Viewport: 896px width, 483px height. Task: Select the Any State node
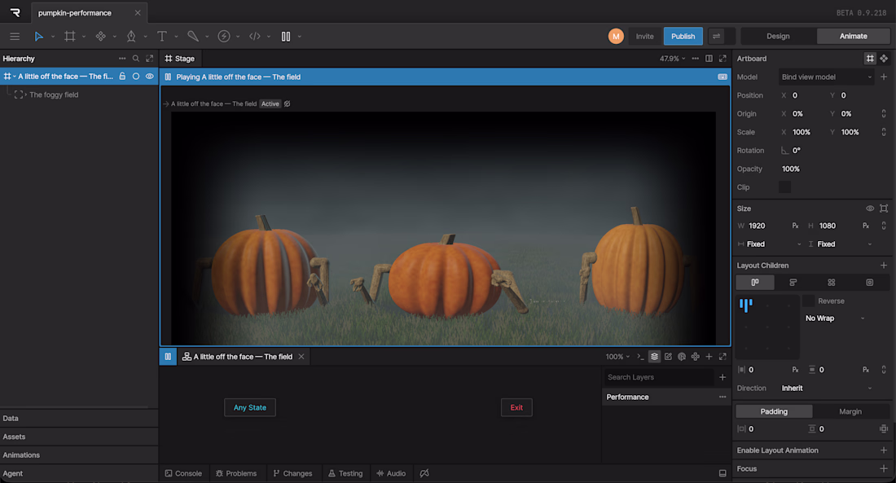[x=250, y=407]
